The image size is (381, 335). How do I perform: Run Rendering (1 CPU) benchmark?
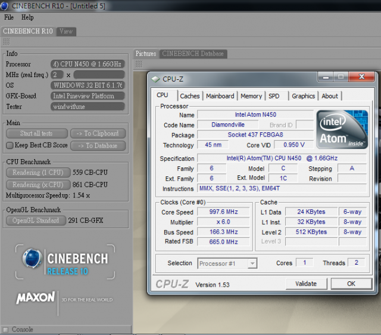(x=38, y=172)
